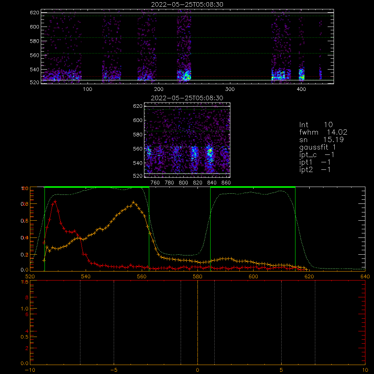The image size is (374, 374).
Task: Click y-axis label 600 on top spectrogram
Action: point(34,27)
